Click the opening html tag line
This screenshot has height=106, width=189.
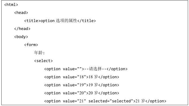point(11,5)
